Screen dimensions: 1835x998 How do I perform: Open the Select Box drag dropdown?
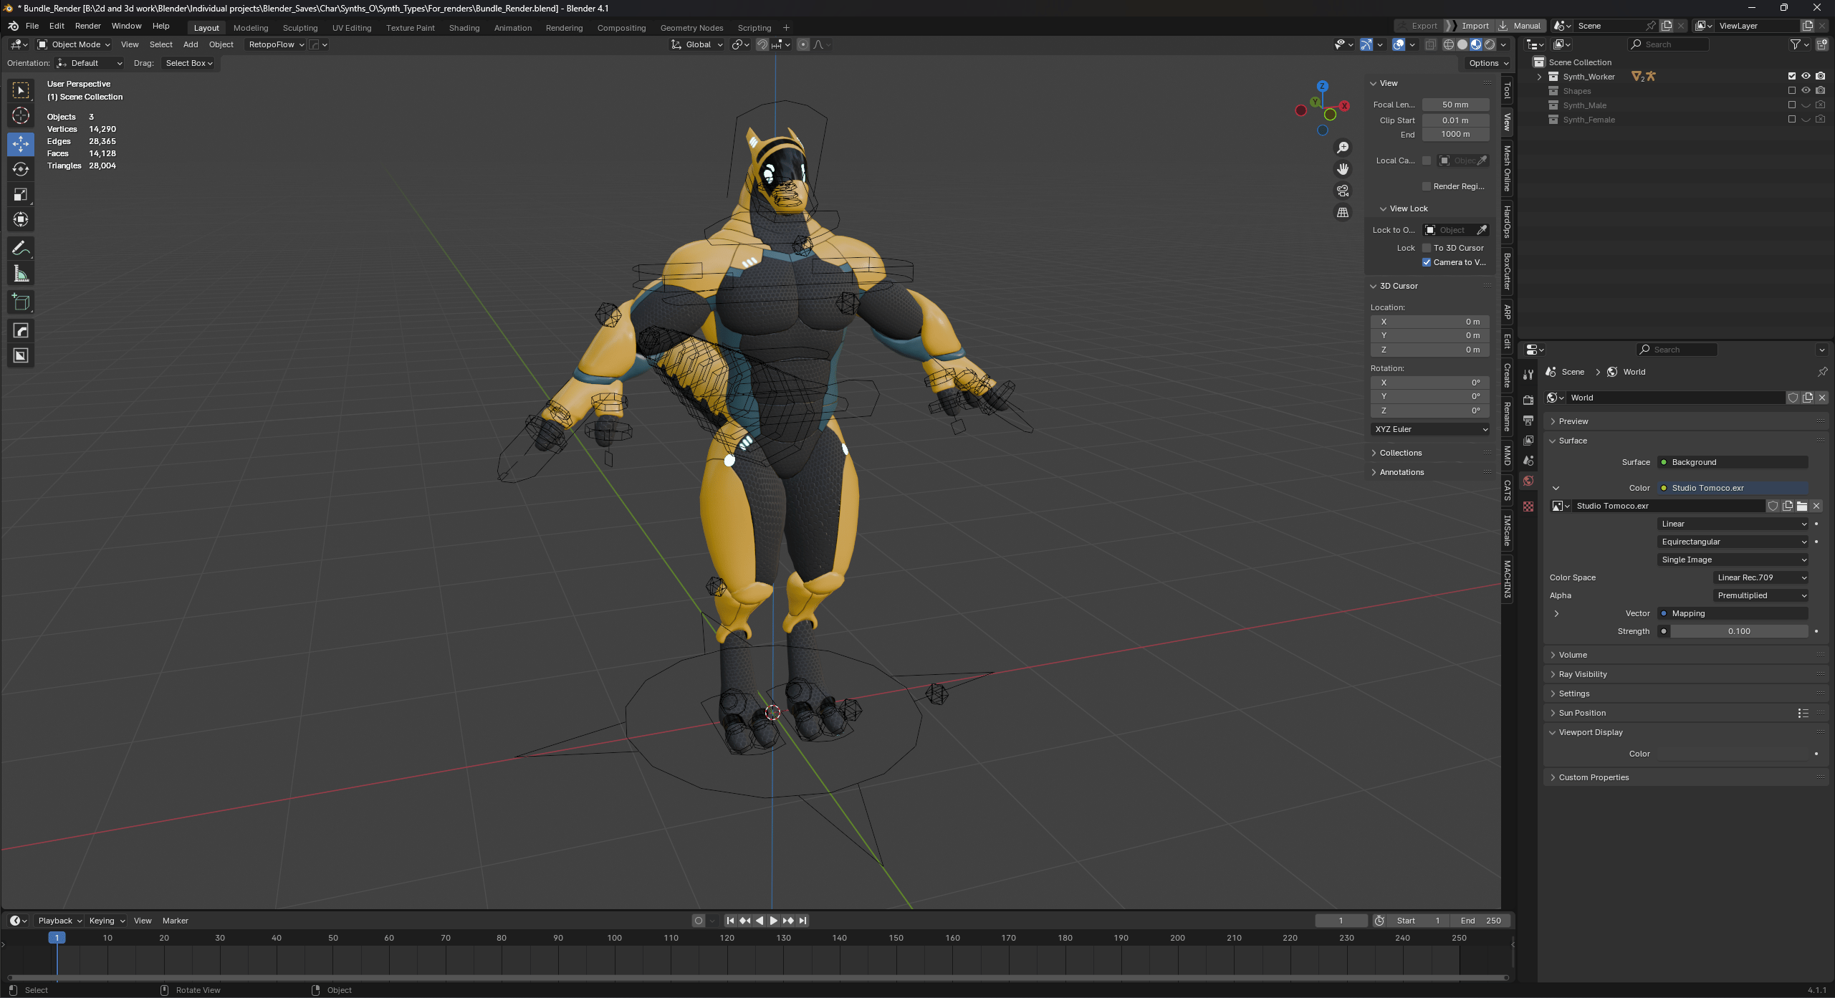pos(189,63)
